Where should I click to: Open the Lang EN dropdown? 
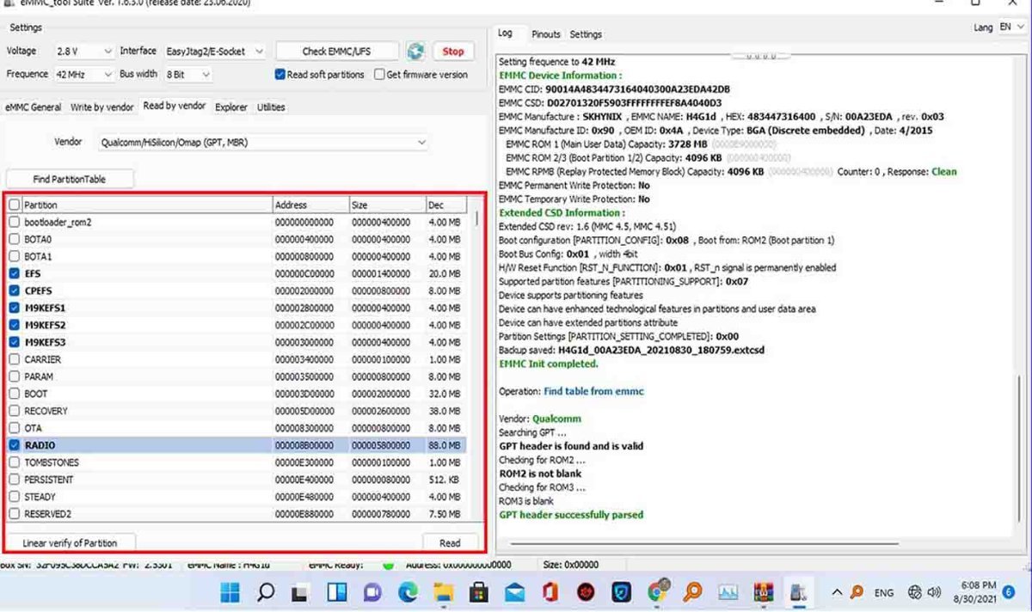point(1010,28)
